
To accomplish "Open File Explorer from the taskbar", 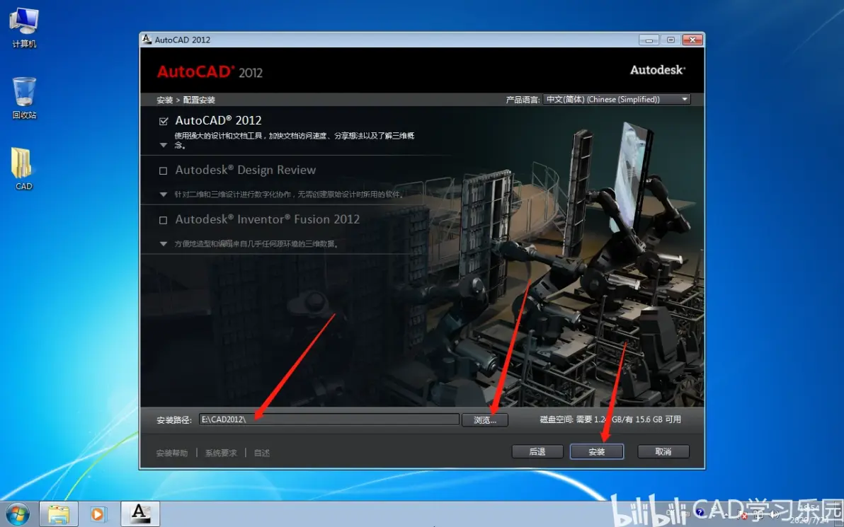I will (x=59, y=515).
